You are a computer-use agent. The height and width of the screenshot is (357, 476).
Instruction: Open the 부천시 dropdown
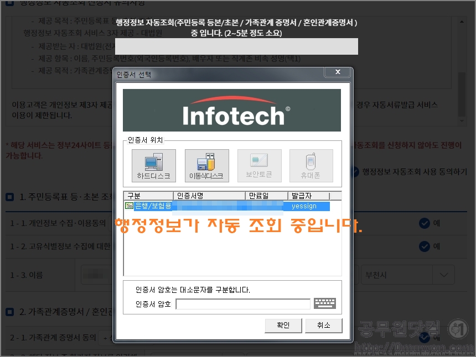pos(408,275)
